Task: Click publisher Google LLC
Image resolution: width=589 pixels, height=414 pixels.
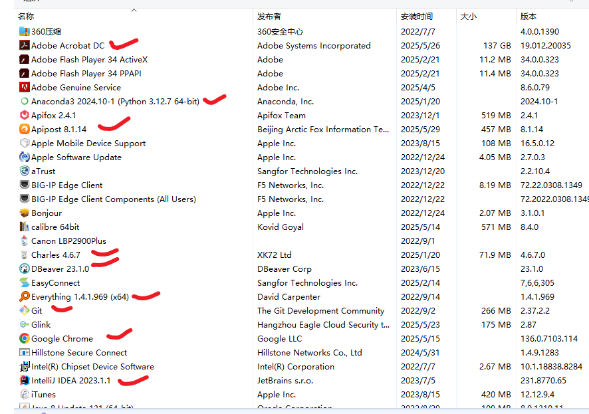Action: pos(279,338)
